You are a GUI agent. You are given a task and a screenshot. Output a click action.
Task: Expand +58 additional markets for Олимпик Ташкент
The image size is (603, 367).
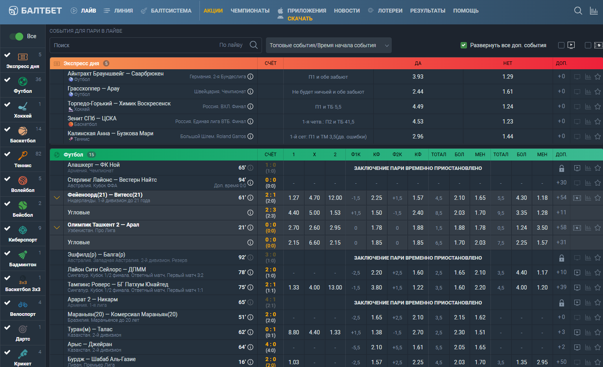pos(561,227)
